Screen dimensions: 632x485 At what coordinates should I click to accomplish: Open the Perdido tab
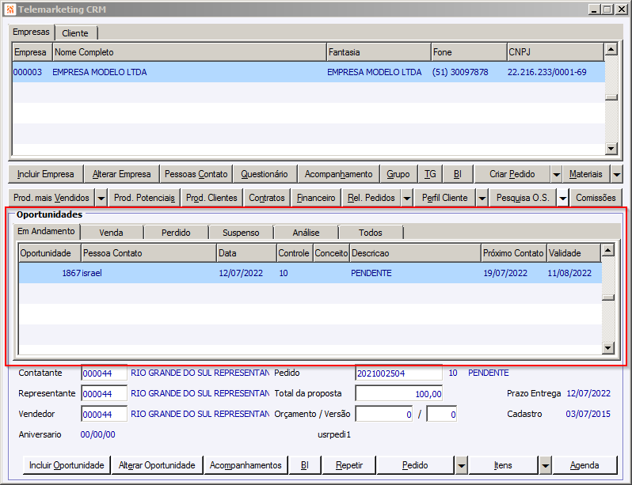176,233
